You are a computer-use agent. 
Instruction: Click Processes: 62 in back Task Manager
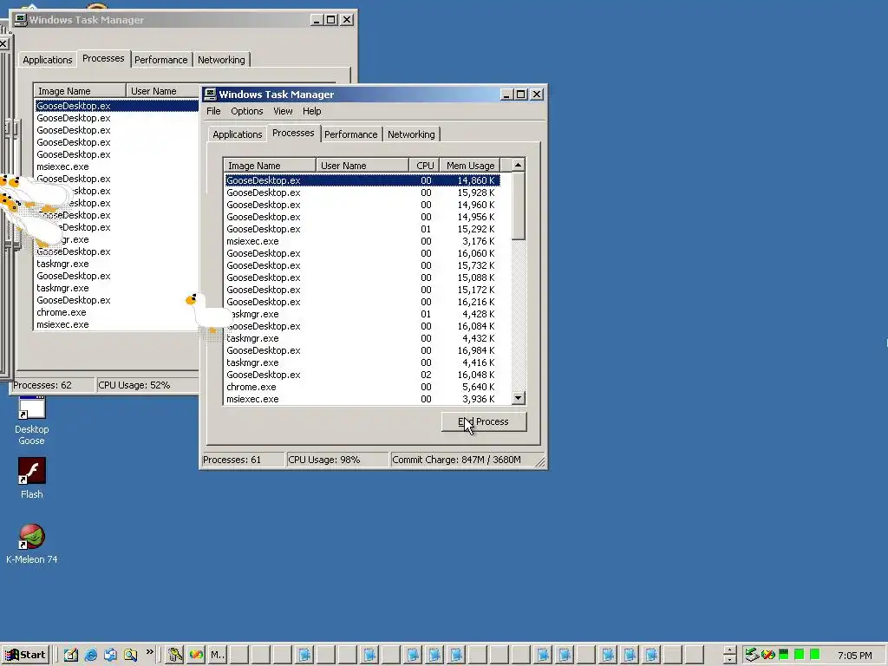click(53, 385)
